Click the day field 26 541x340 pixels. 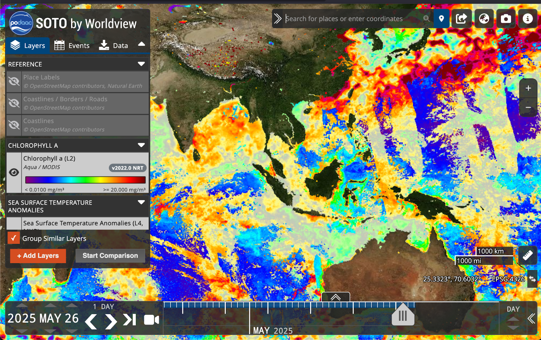72,318
